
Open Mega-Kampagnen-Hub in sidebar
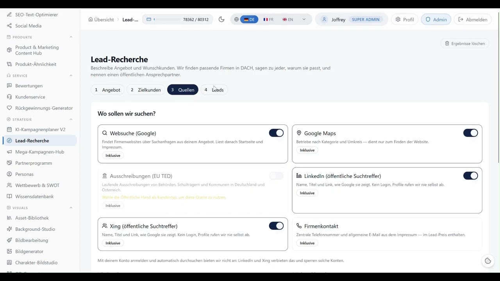(39, 152)
